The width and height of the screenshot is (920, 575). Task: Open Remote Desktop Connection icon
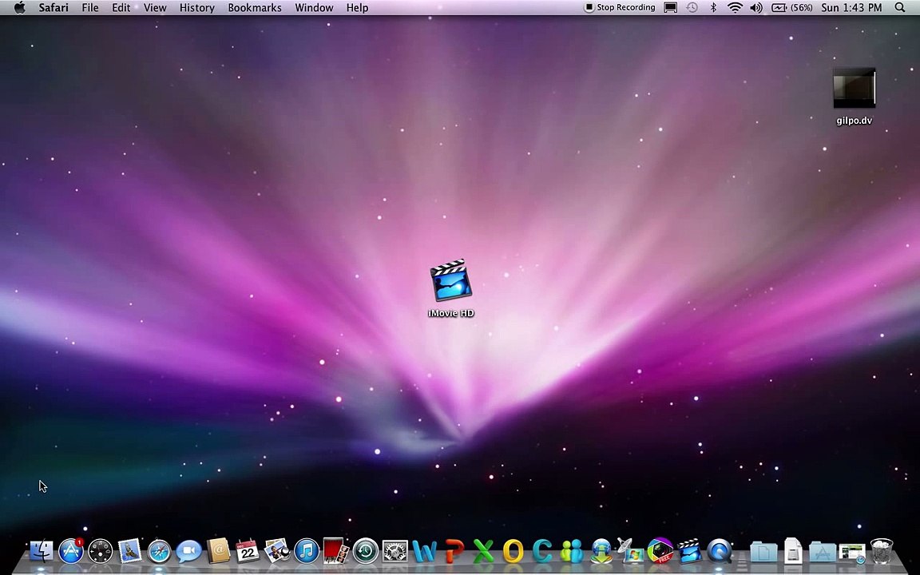point(631,551)
